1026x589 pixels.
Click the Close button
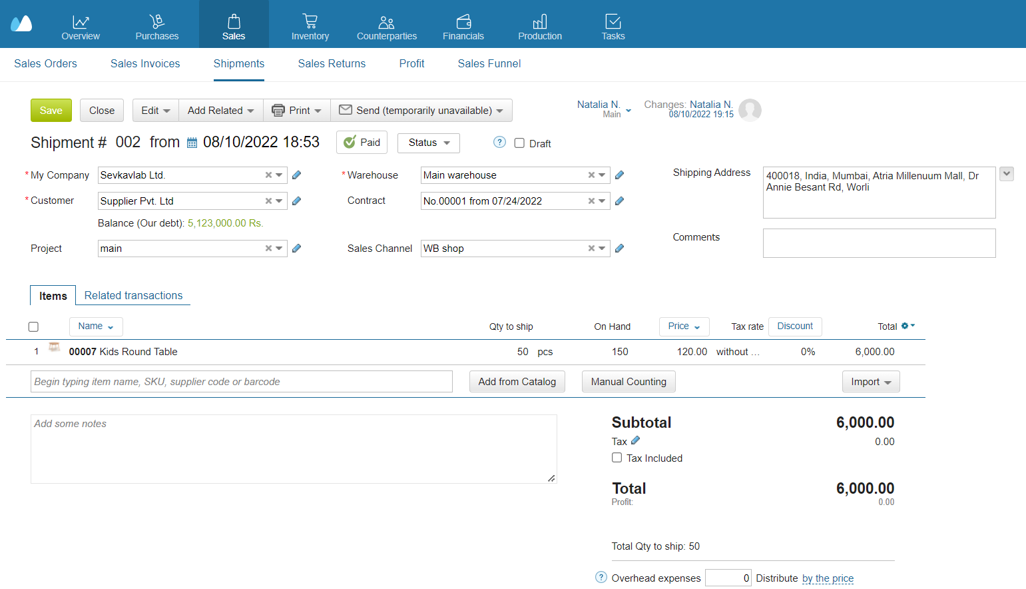[102, 111]
